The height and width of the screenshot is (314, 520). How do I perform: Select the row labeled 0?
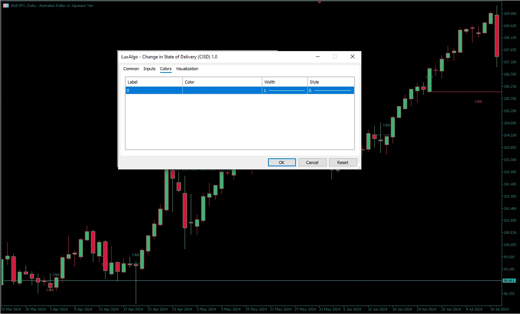click(240, 90)
